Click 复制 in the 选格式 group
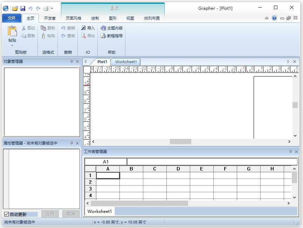 [x=48, y=28]
